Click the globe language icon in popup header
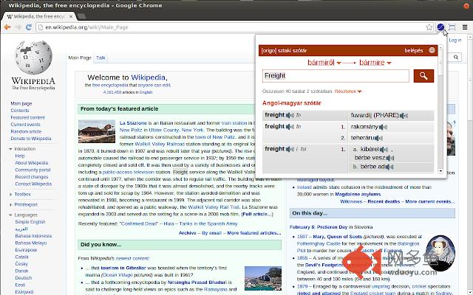The width and height of the screenshot is (473, 295). [x=432, y=51]
